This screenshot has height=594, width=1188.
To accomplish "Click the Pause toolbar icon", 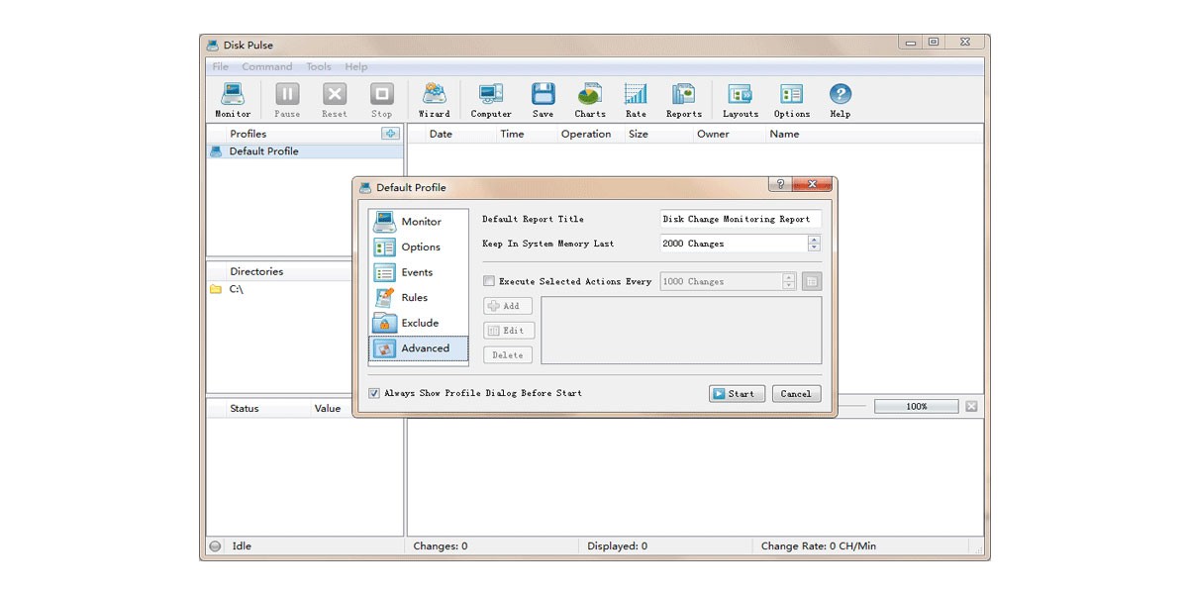I will [x=287, y=100].
